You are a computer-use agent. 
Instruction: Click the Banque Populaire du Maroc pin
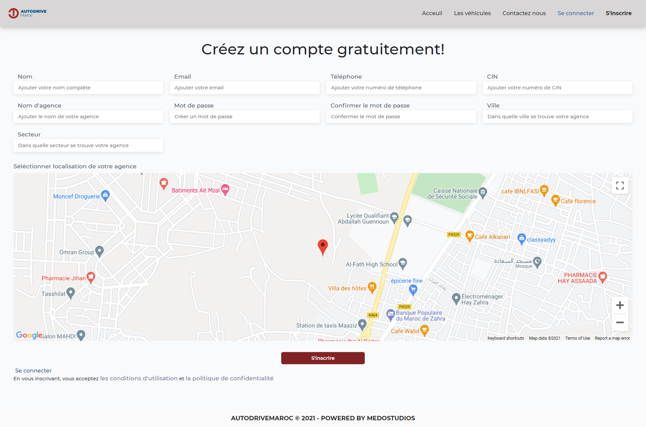click(x=390, y=315)
